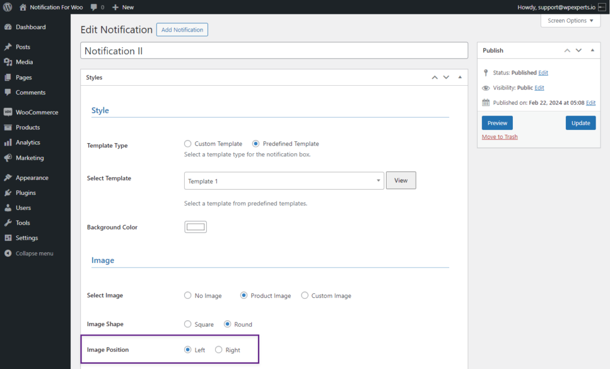Screen dimensions: 610x369
Task: Click the Analytics bar chart icon
Action: pos(8,142)
